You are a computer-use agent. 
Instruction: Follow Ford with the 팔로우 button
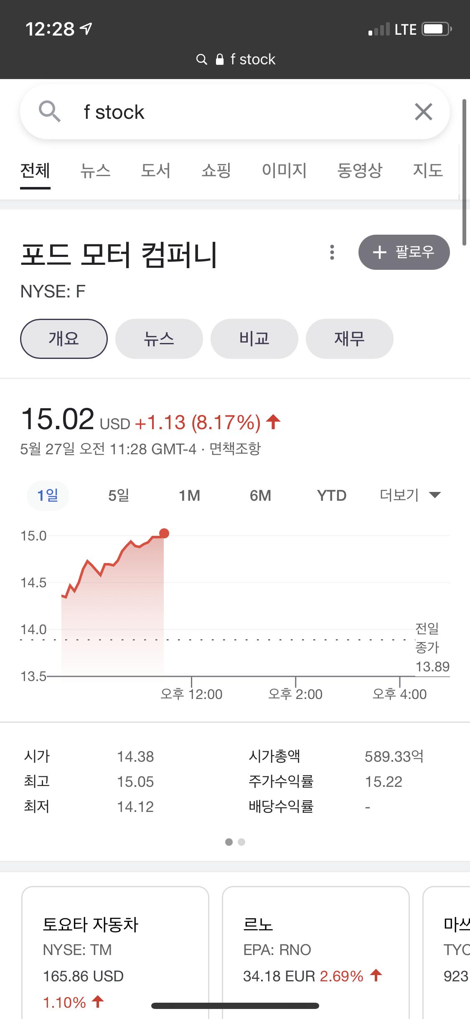(x=404, y=252)
